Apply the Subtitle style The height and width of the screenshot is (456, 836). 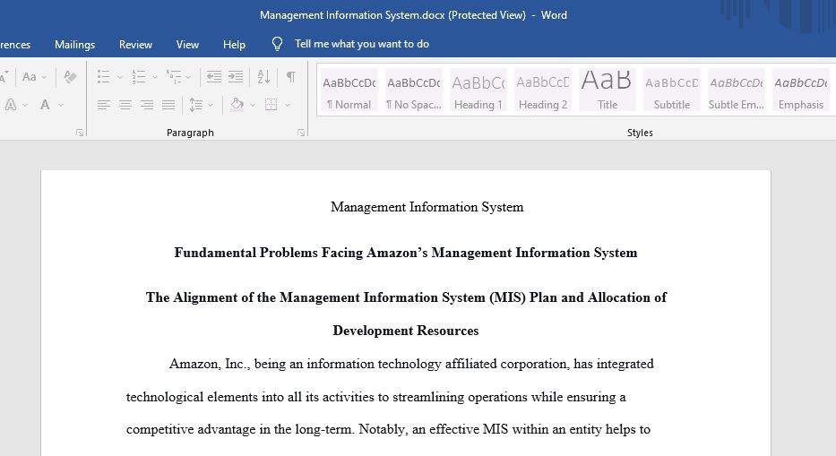tap(672, 90)
